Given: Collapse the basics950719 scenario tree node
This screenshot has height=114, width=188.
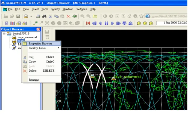Looking at the screenshot, I should click(4, 33).
